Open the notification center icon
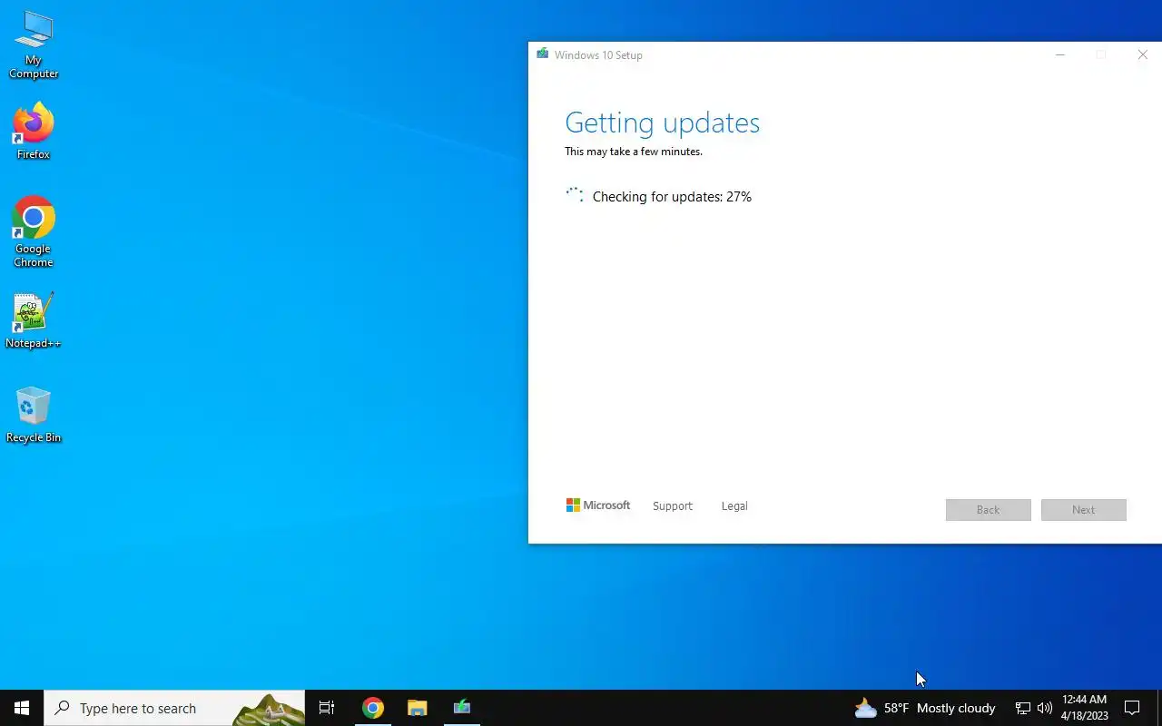1162x726 pixels. pyautogui.click(x=1132, y=708)
